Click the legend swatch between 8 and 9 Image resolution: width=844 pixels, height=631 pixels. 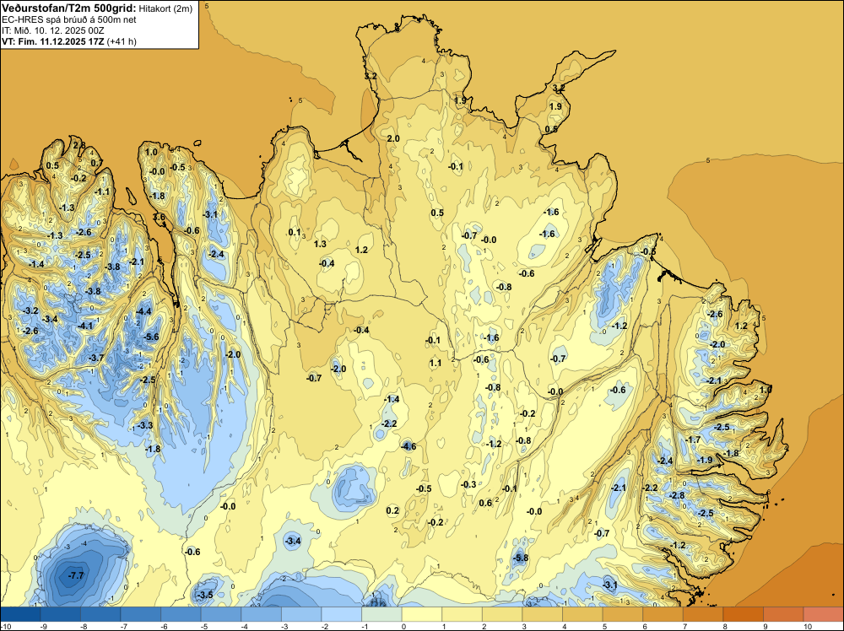coord(742,614)
